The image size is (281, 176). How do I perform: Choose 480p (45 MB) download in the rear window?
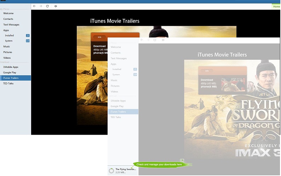(x=101, y=49)
